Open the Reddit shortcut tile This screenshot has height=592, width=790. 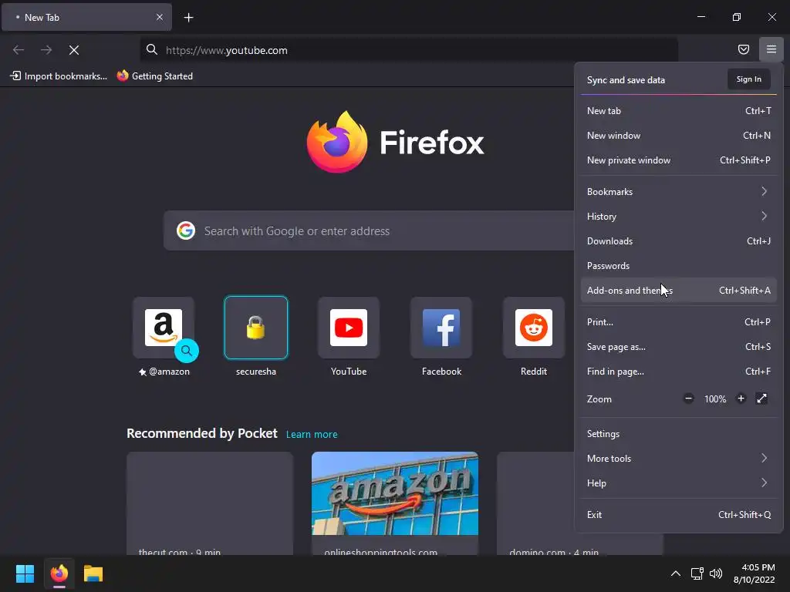(x=534, y=328)
